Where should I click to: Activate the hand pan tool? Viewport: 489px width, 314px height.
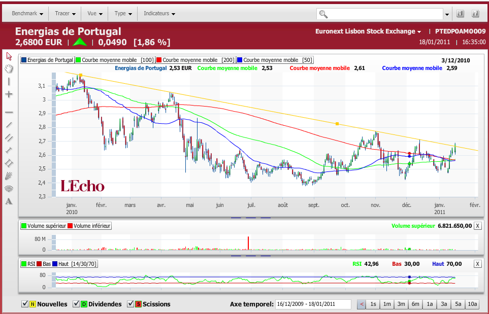coord(9,69)
